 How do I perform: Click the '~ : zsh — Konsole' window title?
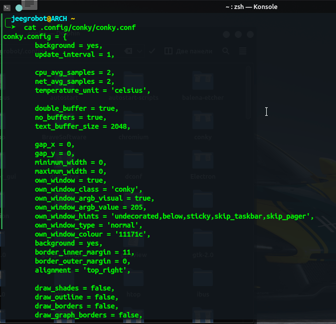click(251, 6)
